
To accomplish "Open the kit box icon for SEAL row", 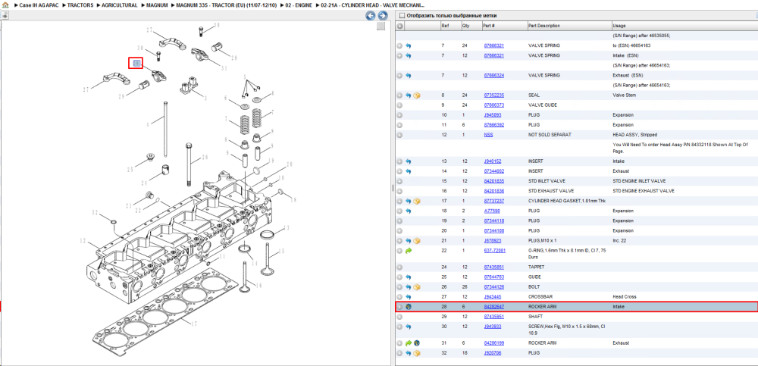I will (x=417, y=95).
